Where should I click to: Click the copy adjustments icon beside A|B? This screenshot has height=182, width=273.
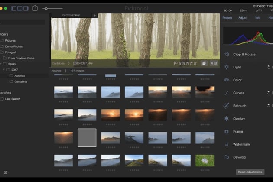coord(204,63)
